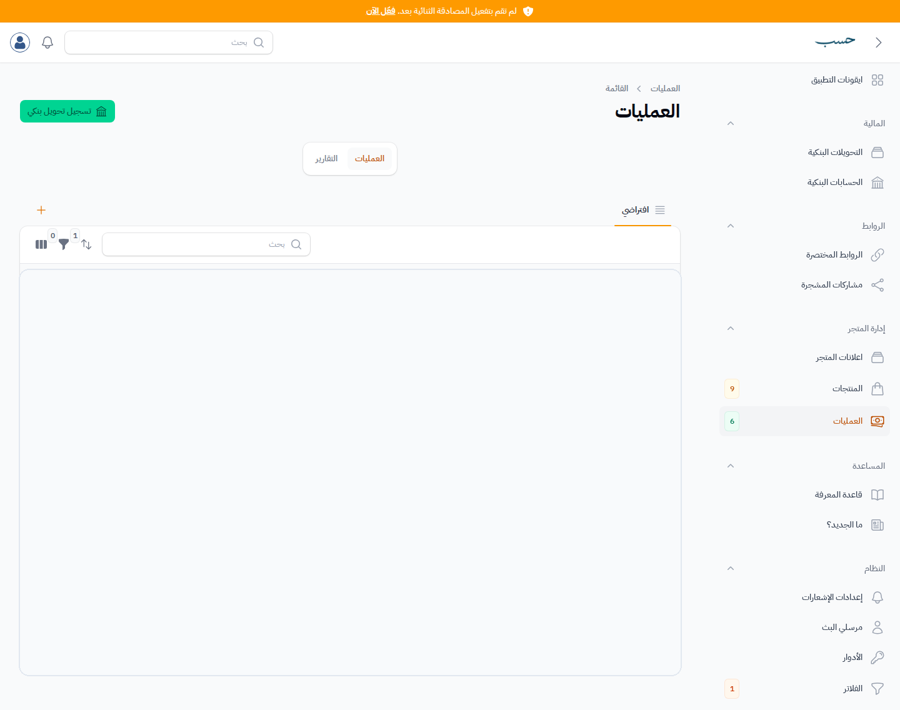
Task: Open the user profile avatar icon
Action: [x=20, y=42]
